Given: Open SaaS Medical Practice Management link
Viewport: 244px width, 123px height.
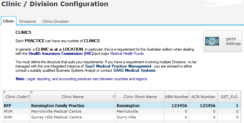Looking at the screenshot, I should pos(118,66).
